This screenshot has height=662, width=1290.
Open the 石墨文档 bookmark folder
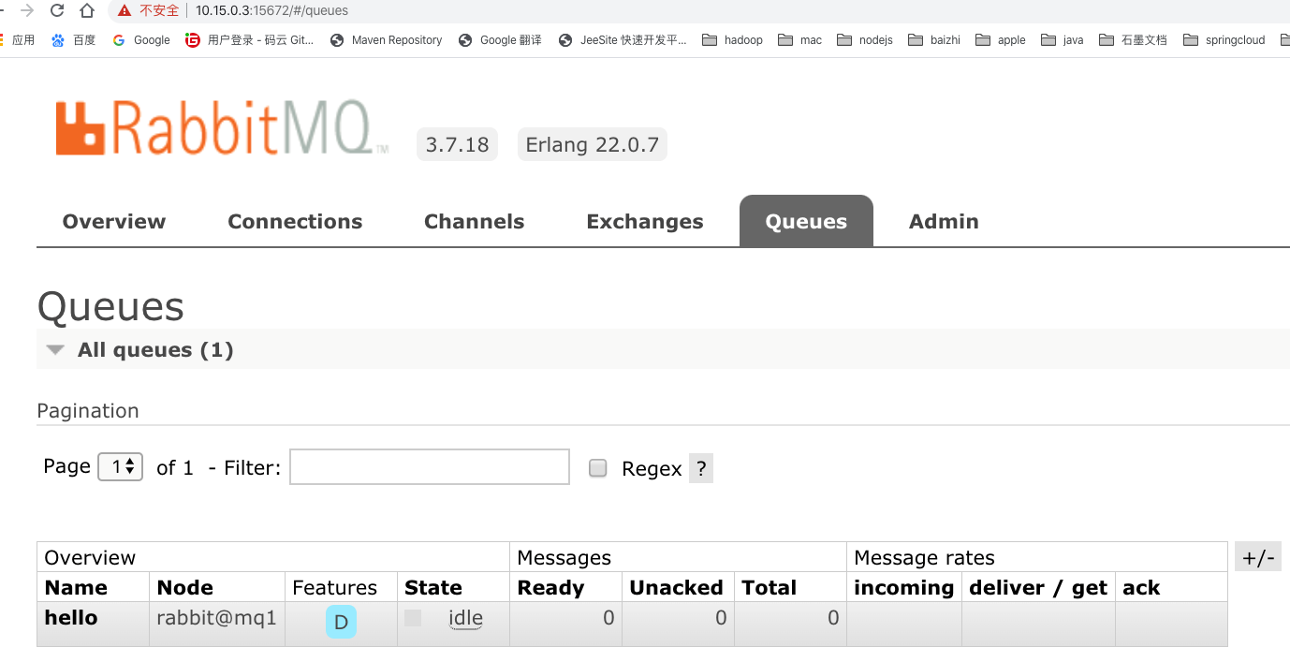click(1134, 40)
